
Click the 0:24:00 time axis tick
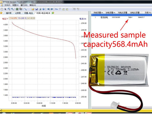tap(27, 103)
